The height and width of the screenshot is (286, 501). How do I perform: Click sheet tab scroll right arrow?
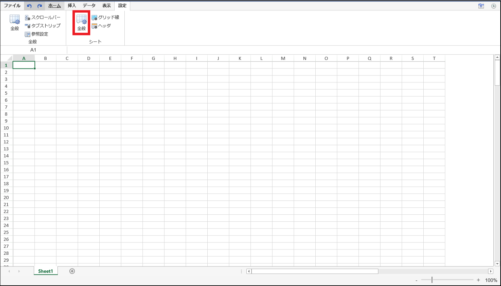[x=19, y=271]
